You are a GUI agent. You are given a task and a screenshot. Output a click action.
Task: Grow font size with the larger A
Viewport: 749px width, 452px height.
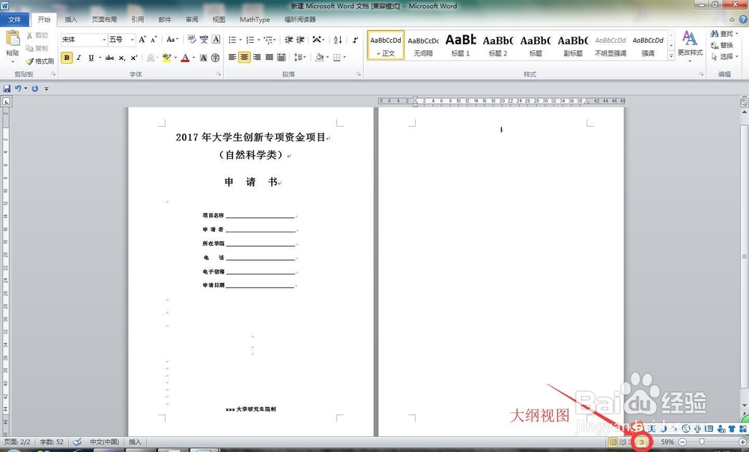[142, 40]
